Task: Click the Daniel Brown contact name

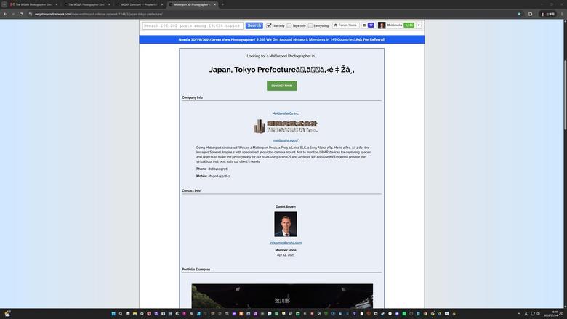Action: (285, 206)
